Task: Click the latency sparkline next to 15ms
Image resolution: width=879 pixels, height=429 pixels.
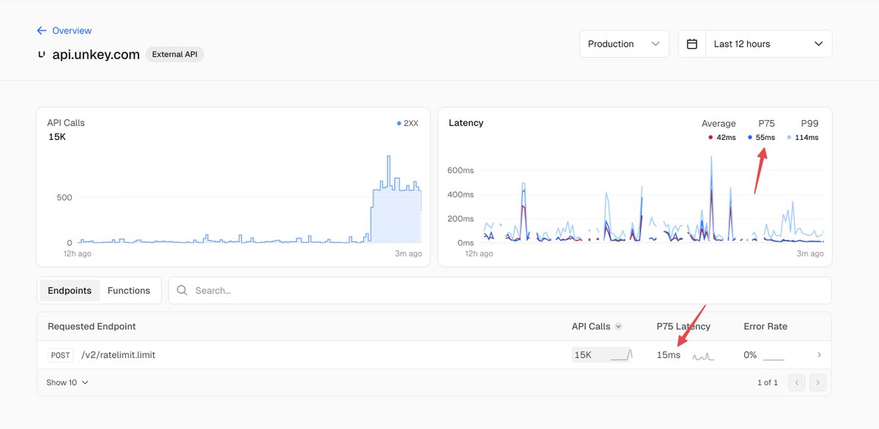Action: tap(703, 357)
